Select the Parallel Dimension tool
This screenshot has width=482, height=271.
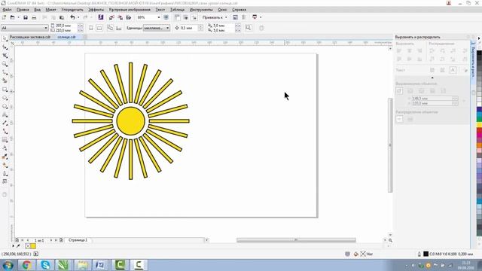point(5,123)
